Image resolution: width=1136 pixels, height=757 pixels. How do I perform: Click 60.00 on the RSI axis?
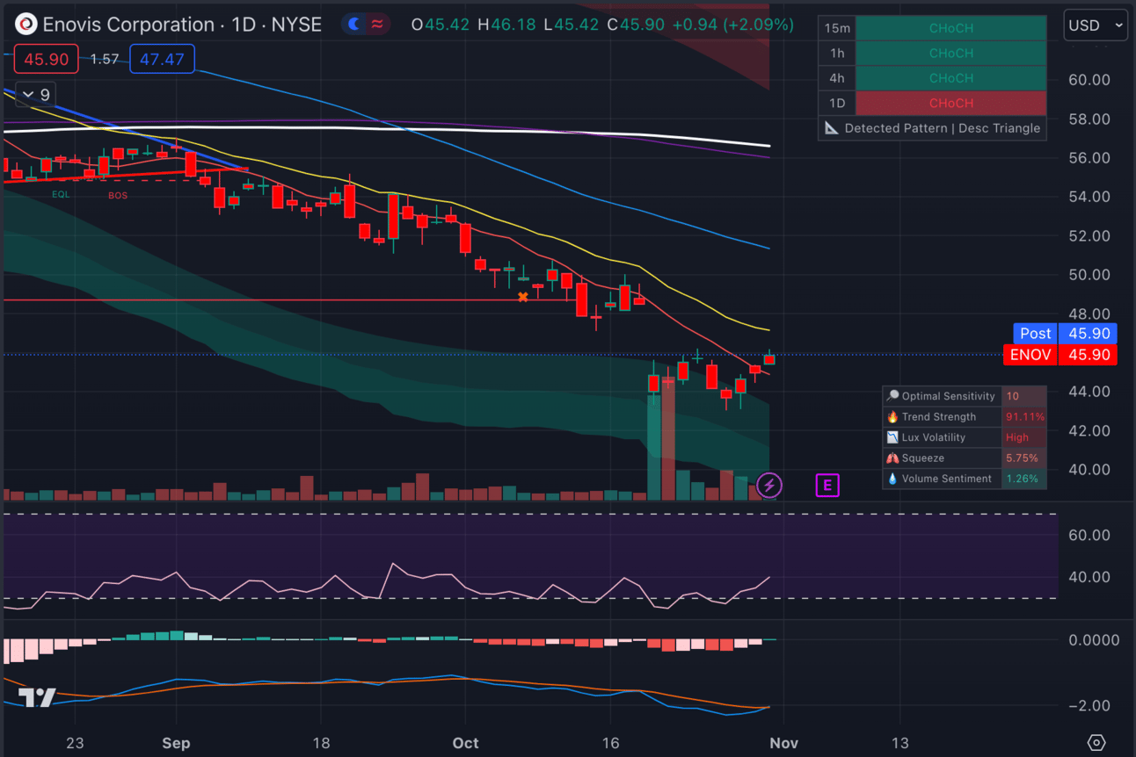(x=1089, y=535)
